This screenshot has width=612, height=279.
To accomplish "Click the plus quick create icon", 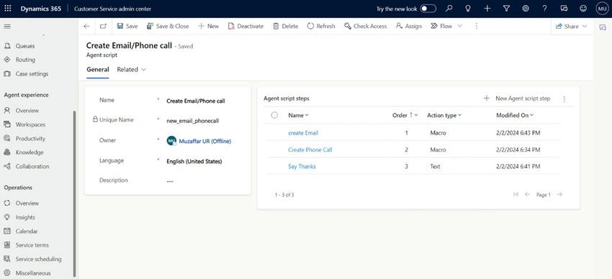I will point(487,9).
